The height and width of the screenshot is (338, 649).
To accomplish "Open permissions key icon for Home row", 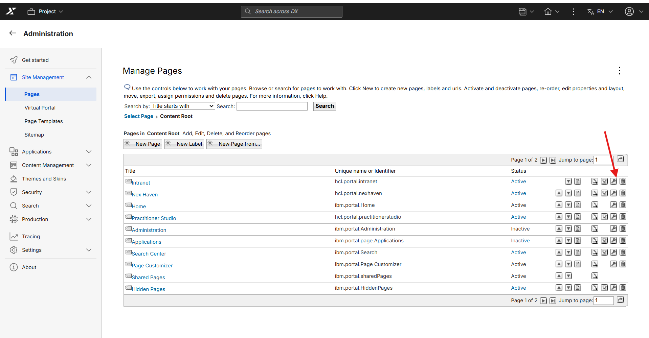I will [x=613, y=205].
